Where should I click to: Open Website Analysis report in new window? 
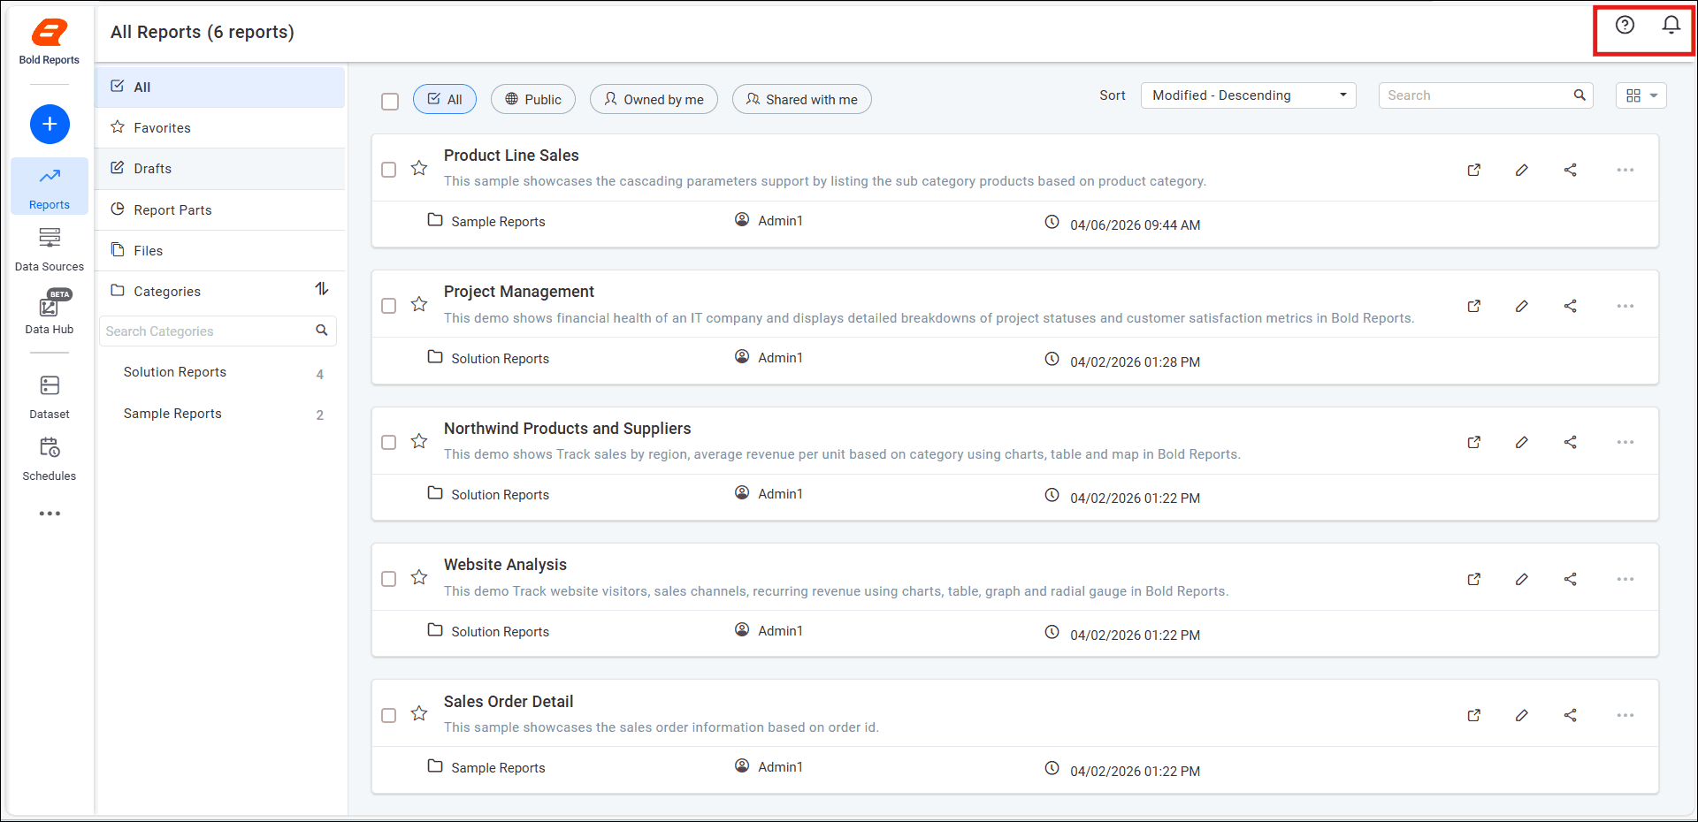tap(1473, 579)
